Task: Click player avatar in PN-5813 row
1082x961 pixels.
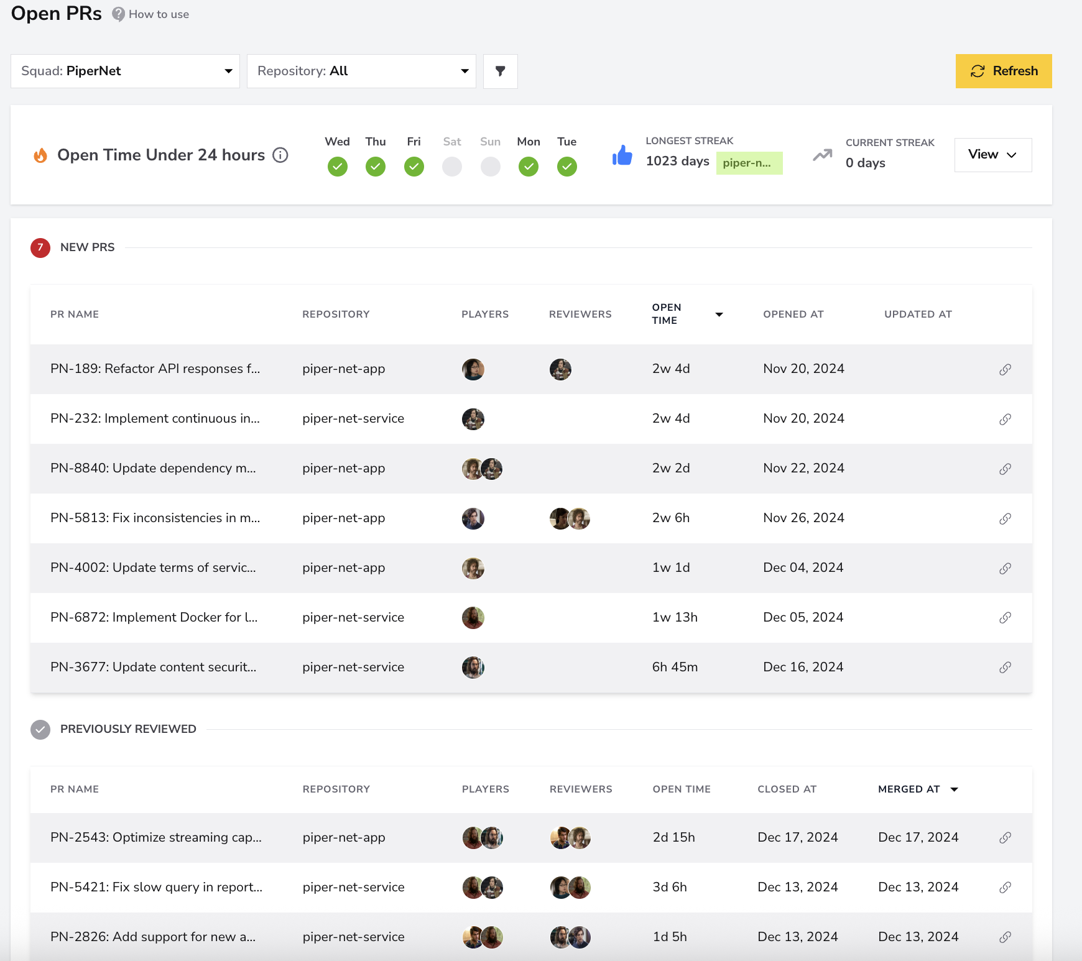Action: point(473,518)
